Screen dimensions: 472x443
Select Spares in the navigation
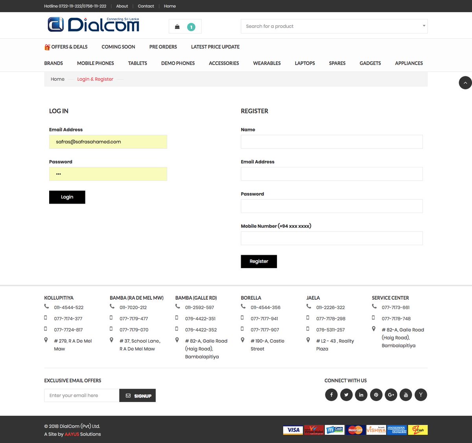(x=337, y=63)
